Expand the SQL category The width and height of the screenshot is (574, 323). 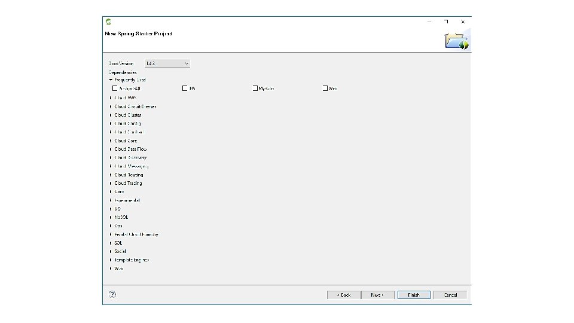click(x=111, y=243)
